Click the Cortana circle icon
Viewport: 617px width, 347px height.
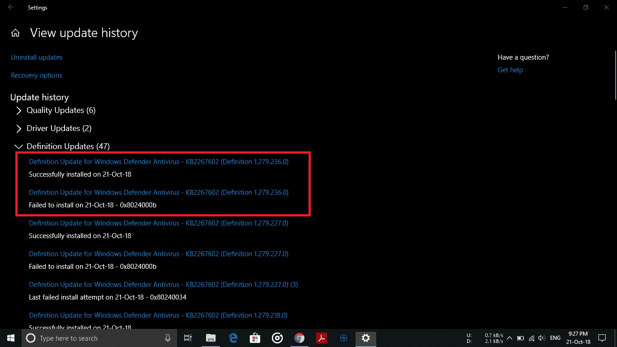(x=31, y=338)
